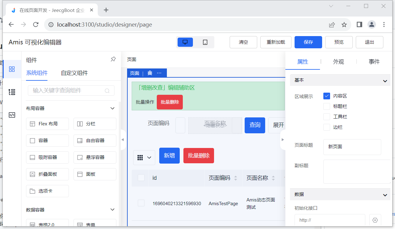Switch to the 自定义组件 tab

74,73
